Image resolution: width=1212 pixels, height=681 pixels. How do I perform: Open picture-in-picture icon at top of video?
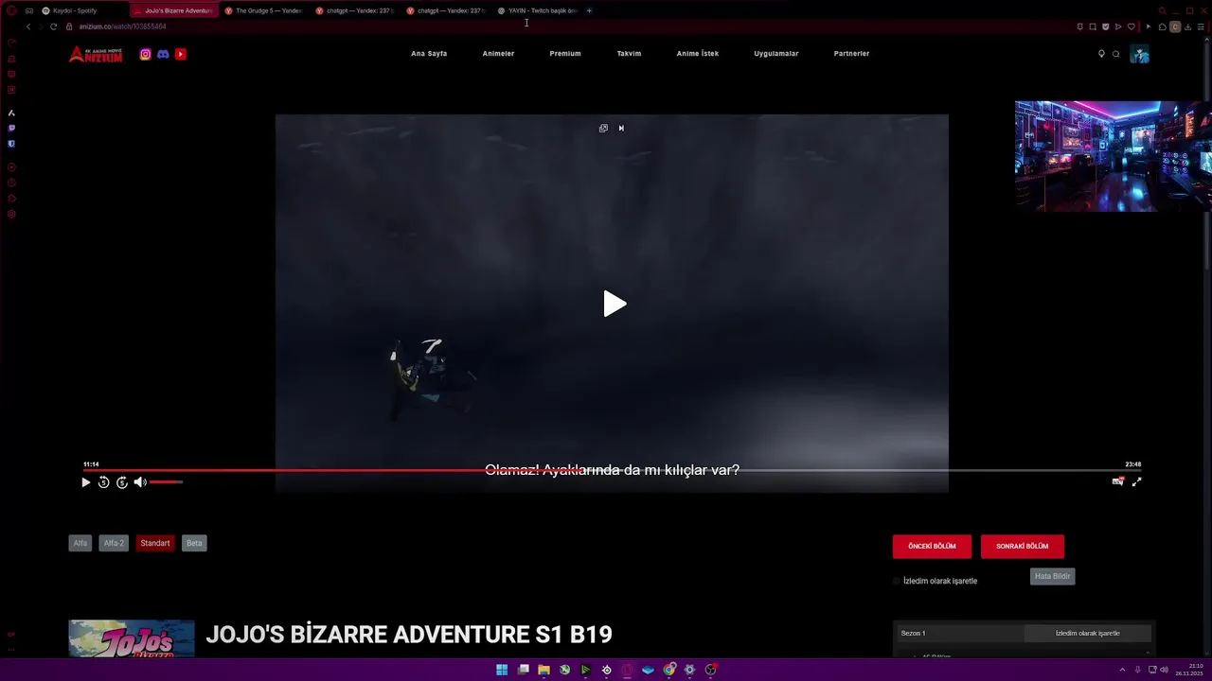pos(603,128)
